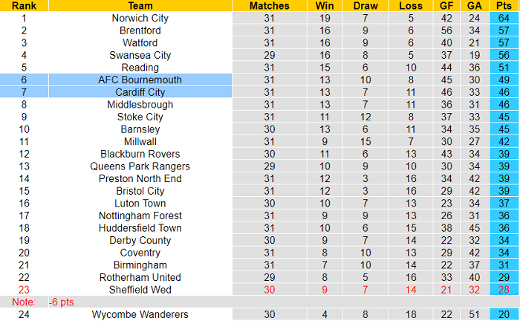Click on Queens Park Rangers
The height and width of the screenshot is (321, 520).
click(140, 166)
